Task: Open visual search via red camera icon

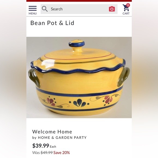Action: (x=112, y=9)
